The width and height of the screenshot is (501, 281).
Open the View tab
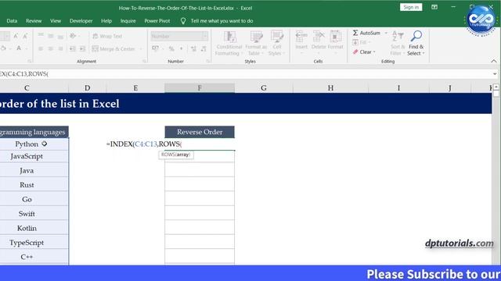point(56,21)
